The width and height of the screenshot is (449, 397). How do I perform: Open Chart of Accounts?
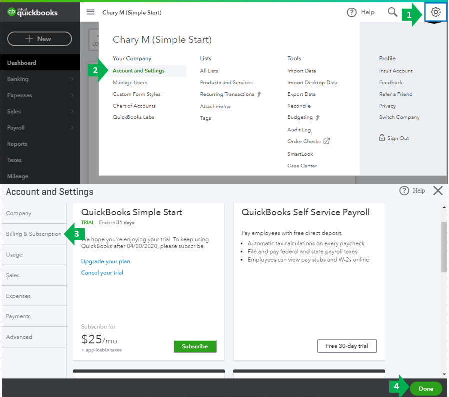[134, 106]
